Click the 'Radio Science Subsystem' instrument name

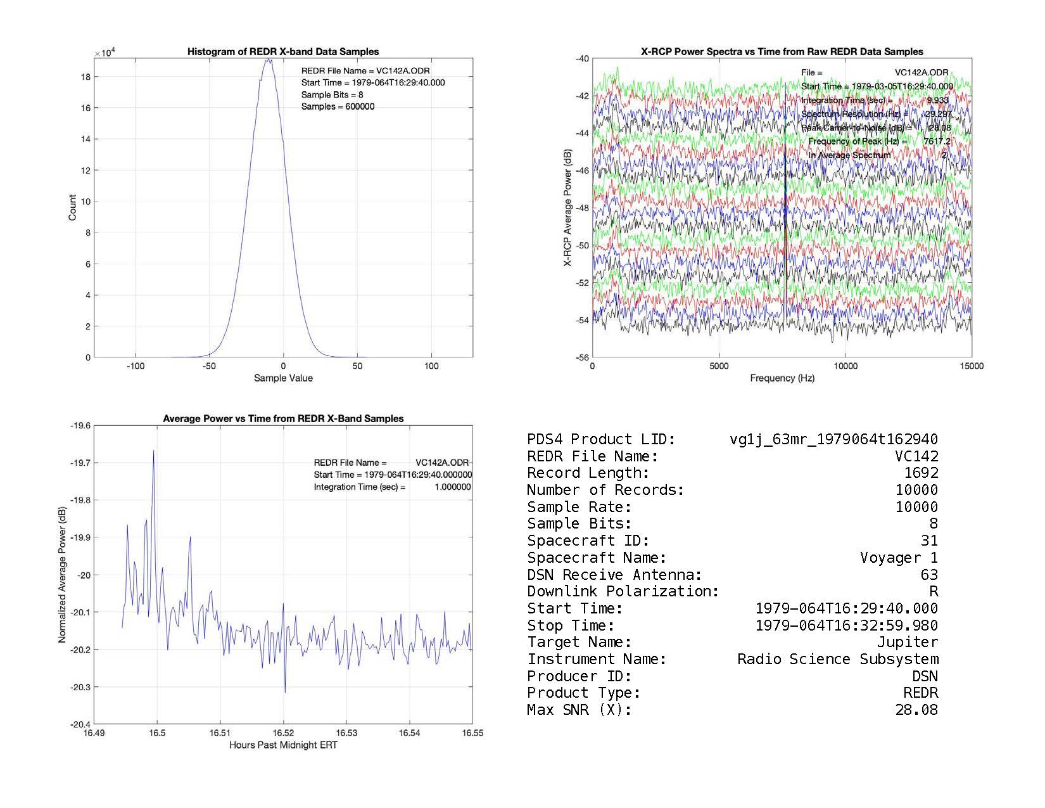(x=837, y=659)
